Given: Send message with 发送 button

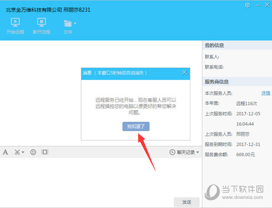Looking at the screenshot, I should pyautogui.click(x=187, y=202).
